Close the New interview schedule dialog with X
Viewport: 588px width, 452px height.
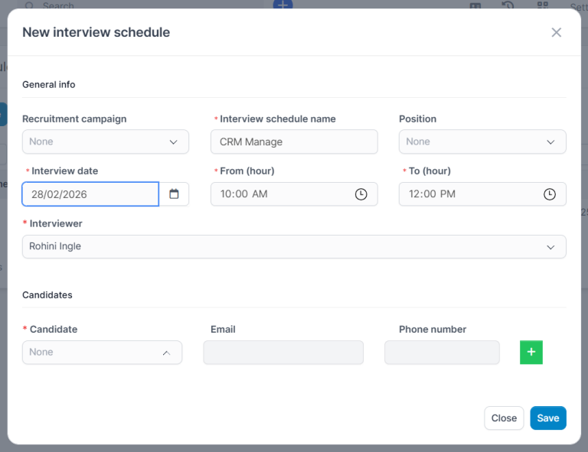(556, 32)
